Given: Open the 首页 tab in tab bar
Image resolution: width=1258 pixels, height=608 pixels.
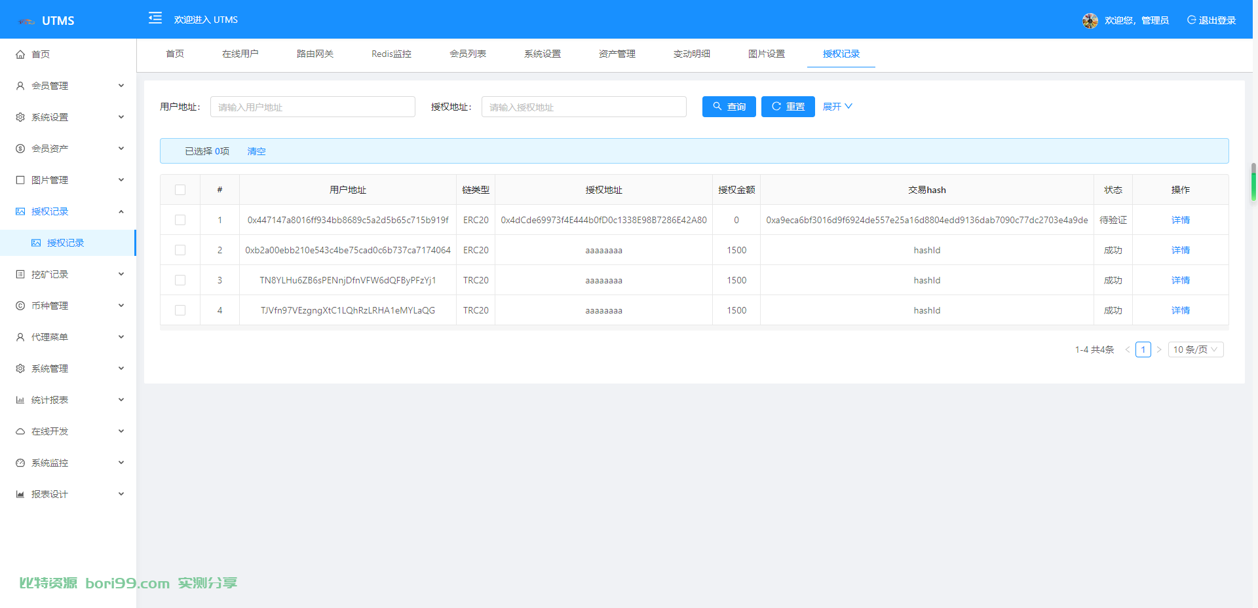Looking at the screenshot, I should 175,54.
